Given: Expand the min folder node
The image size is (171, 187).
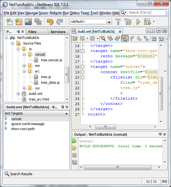Looking at the screenshot, I should click(x=24, y=66).
